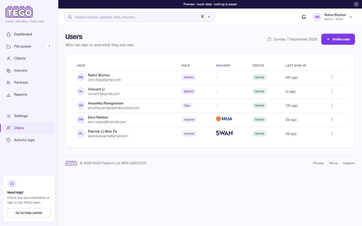Open row actions for Rahvi Bichon

332,77
